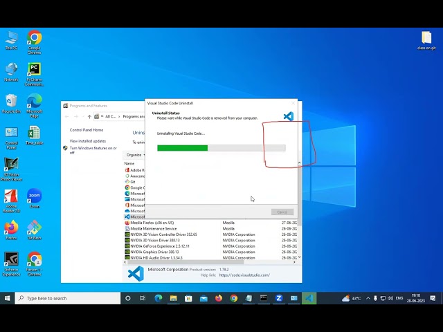Viewport: 443px width, 332px height.
Task: Switch to Visual Studio Code uninstaller on taskbar
Action: pos(309,298)
